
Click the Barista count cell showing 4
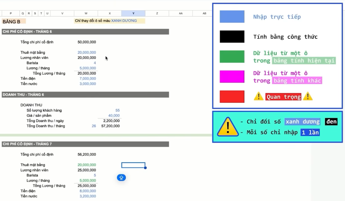point(95,63)
